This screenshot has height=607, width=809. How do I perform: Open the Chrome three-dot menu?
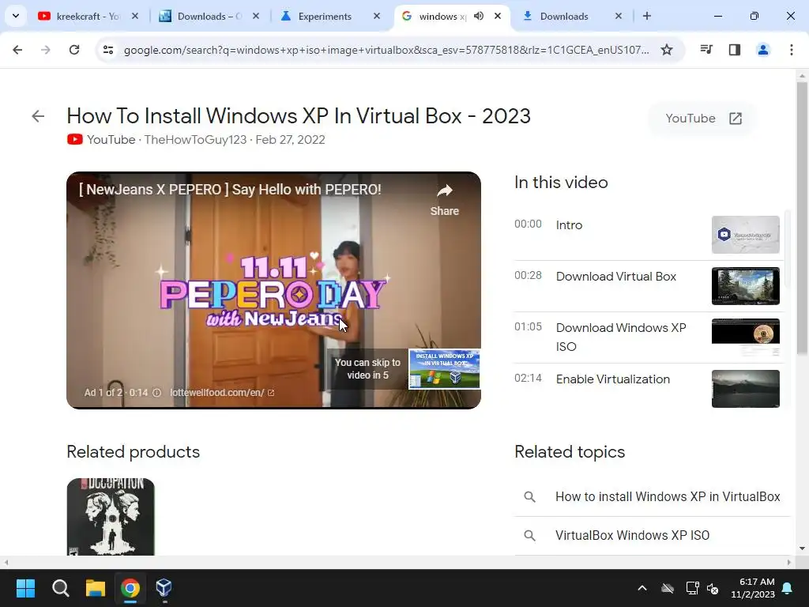[x=792, y=50]
